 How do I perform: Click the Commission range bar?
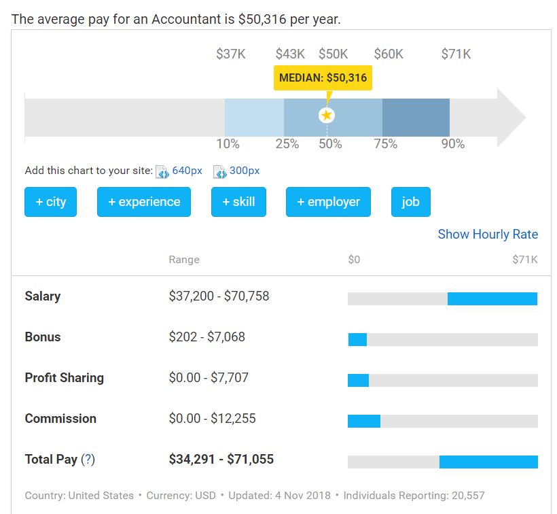click(x=364, y=421)
